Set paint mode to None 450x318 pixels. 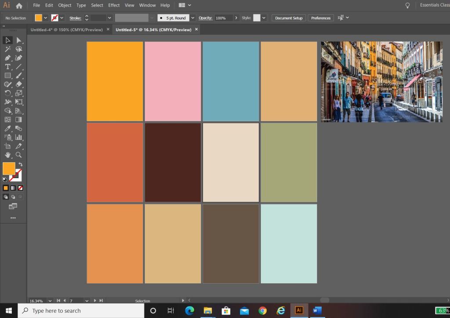tap(20, 188)
